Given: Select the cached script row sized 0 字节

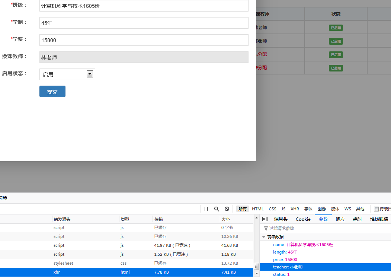Looking at the screenshot, I should coord(127,227).
